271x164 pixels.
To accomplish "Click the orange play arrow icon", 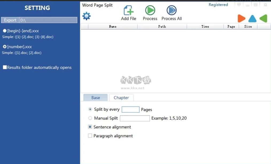I will [x=241, y=18].
